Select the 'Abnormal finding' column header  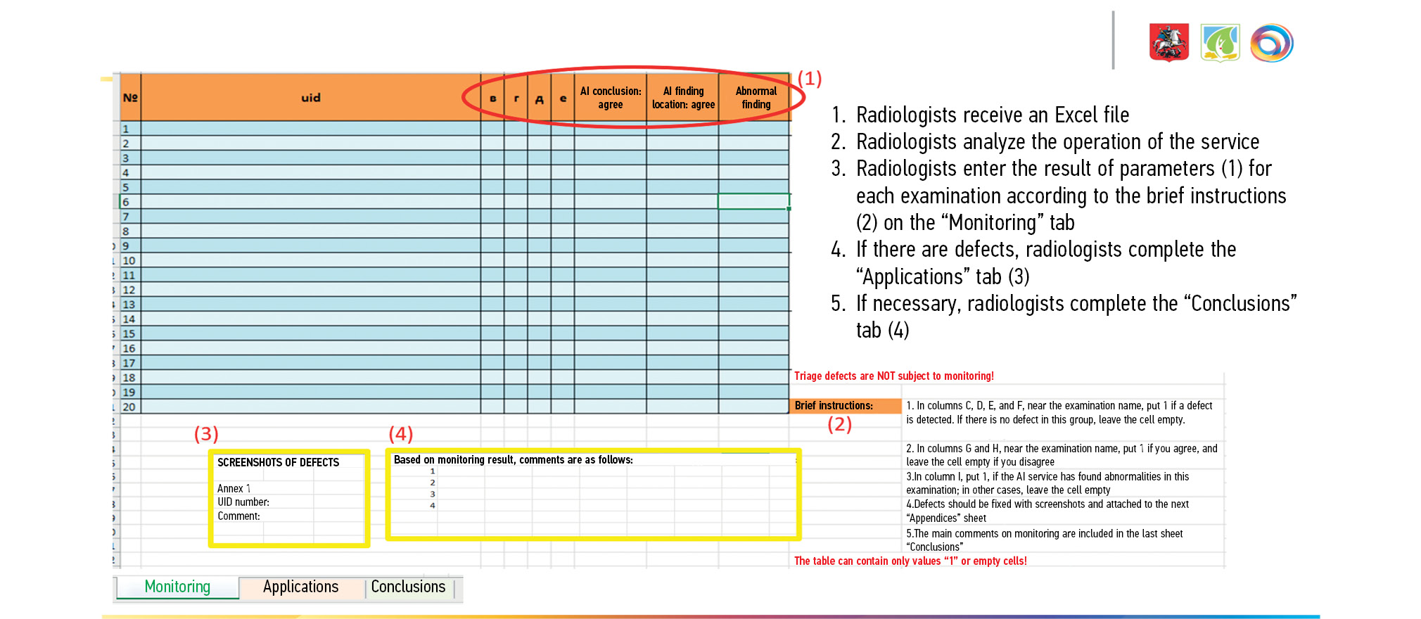756,98
